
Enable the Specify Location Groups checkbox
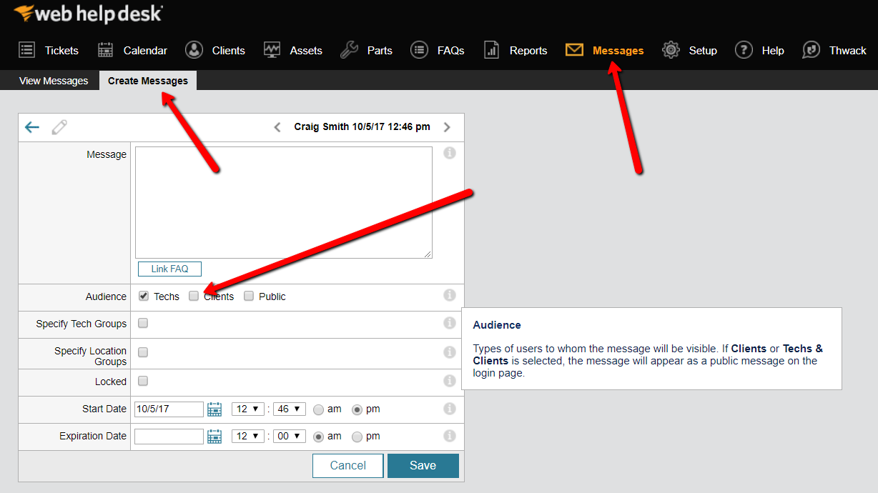pos(143,352)
